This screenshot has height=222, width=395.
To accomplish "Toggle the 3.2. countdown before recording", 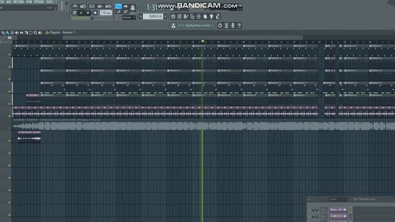I will tap(92, 6).
